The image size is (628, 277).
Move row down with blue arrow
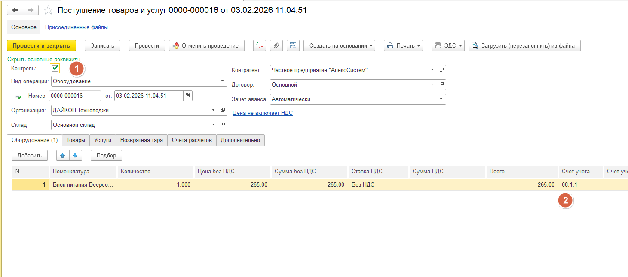click(75, 155)
